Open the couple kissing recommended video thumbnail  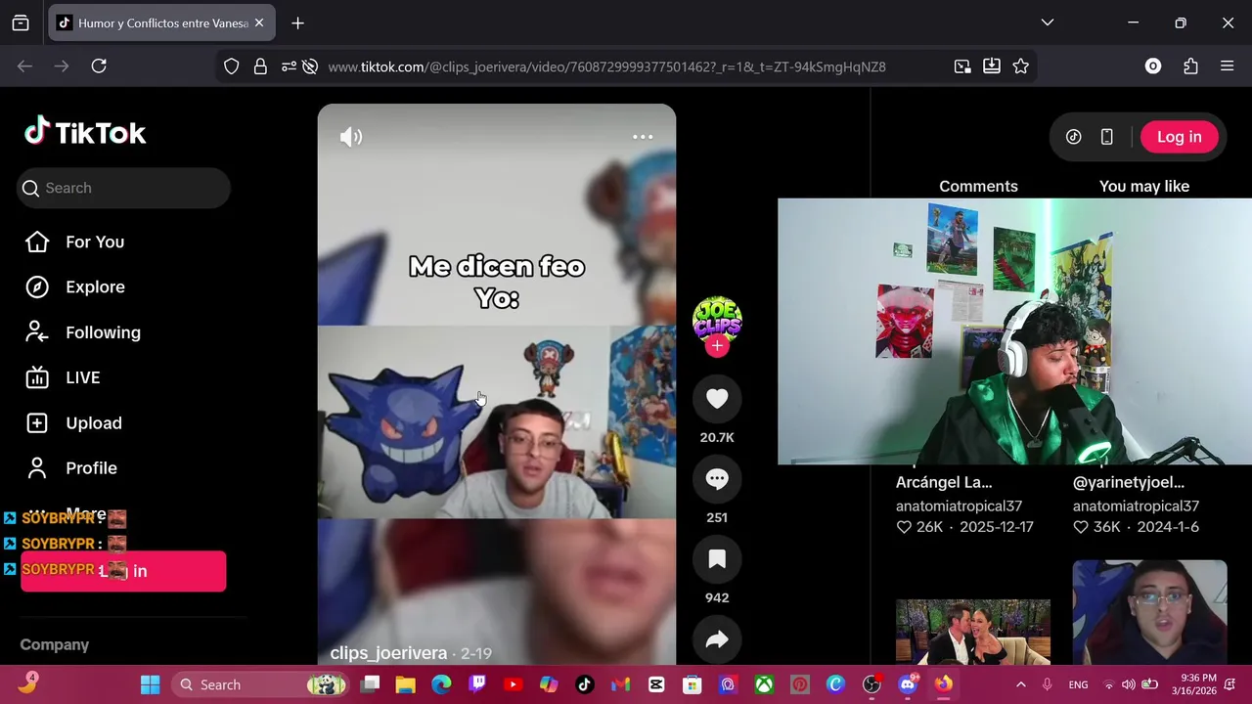(x=973, y=632)
